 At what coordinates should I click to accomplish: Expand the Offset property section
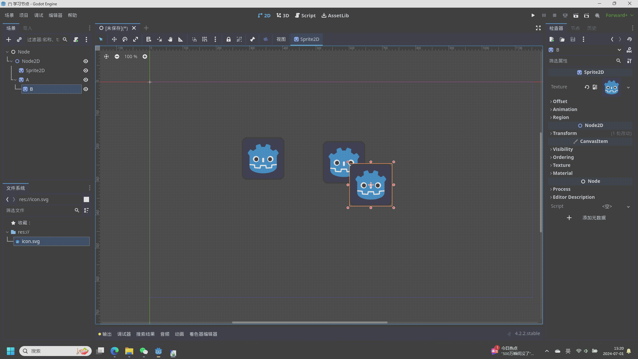coord(560,101)
